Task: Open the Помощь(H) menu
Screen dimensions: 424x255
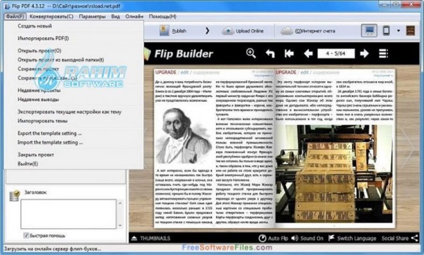Action: click(162, 17)
